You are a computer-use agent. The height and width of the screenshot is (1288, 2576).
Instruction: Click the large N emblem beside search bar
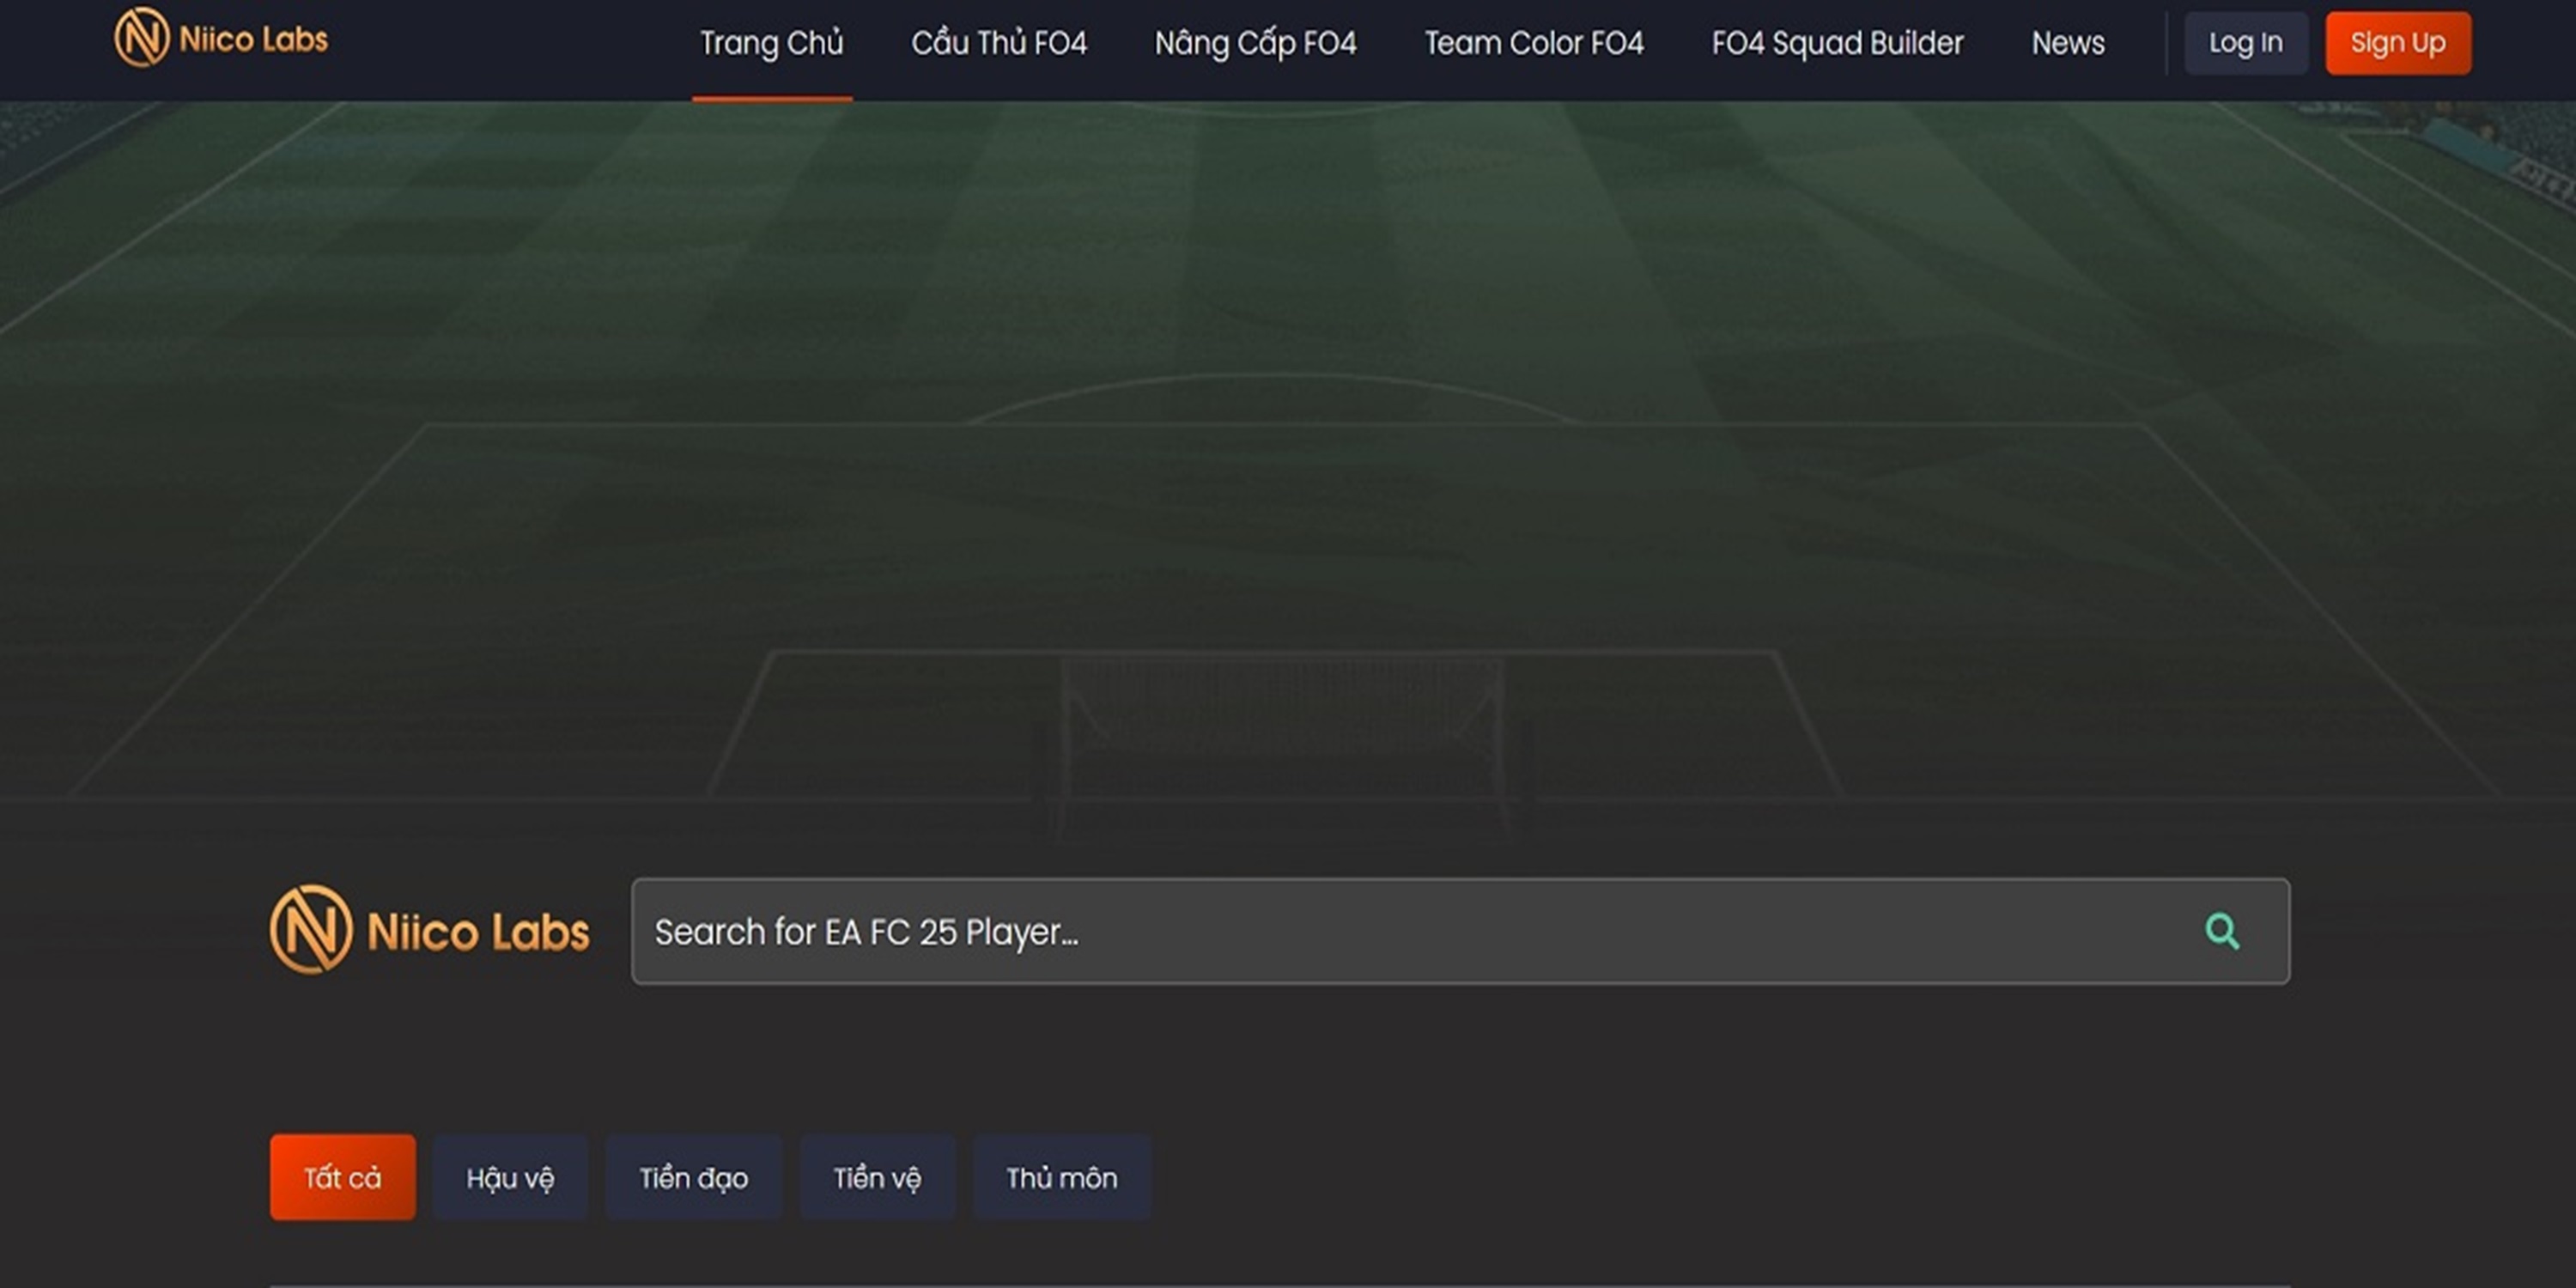[x=311, y=929]
